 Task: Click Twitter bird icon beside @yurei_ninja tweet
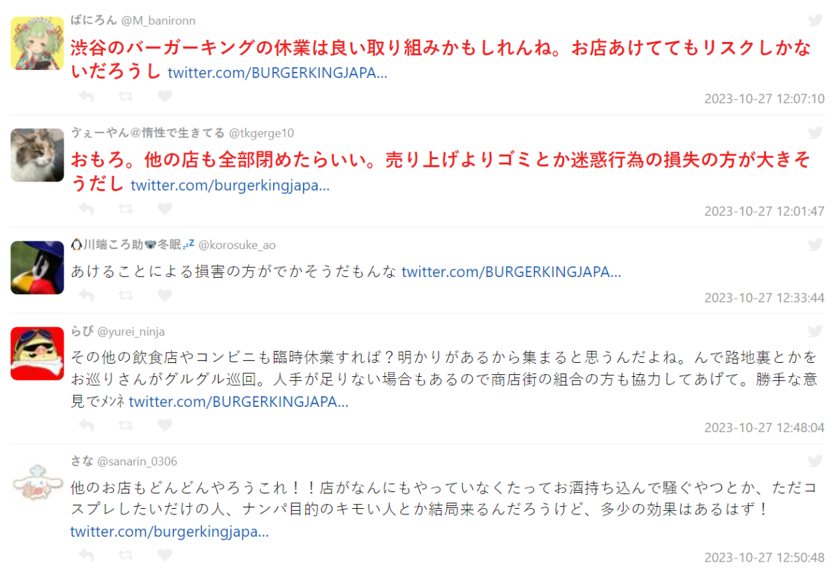[x=815, y=331]
